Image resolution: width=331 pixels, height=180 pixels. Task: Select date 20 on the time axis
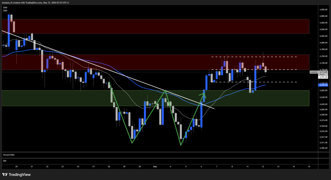16,166
